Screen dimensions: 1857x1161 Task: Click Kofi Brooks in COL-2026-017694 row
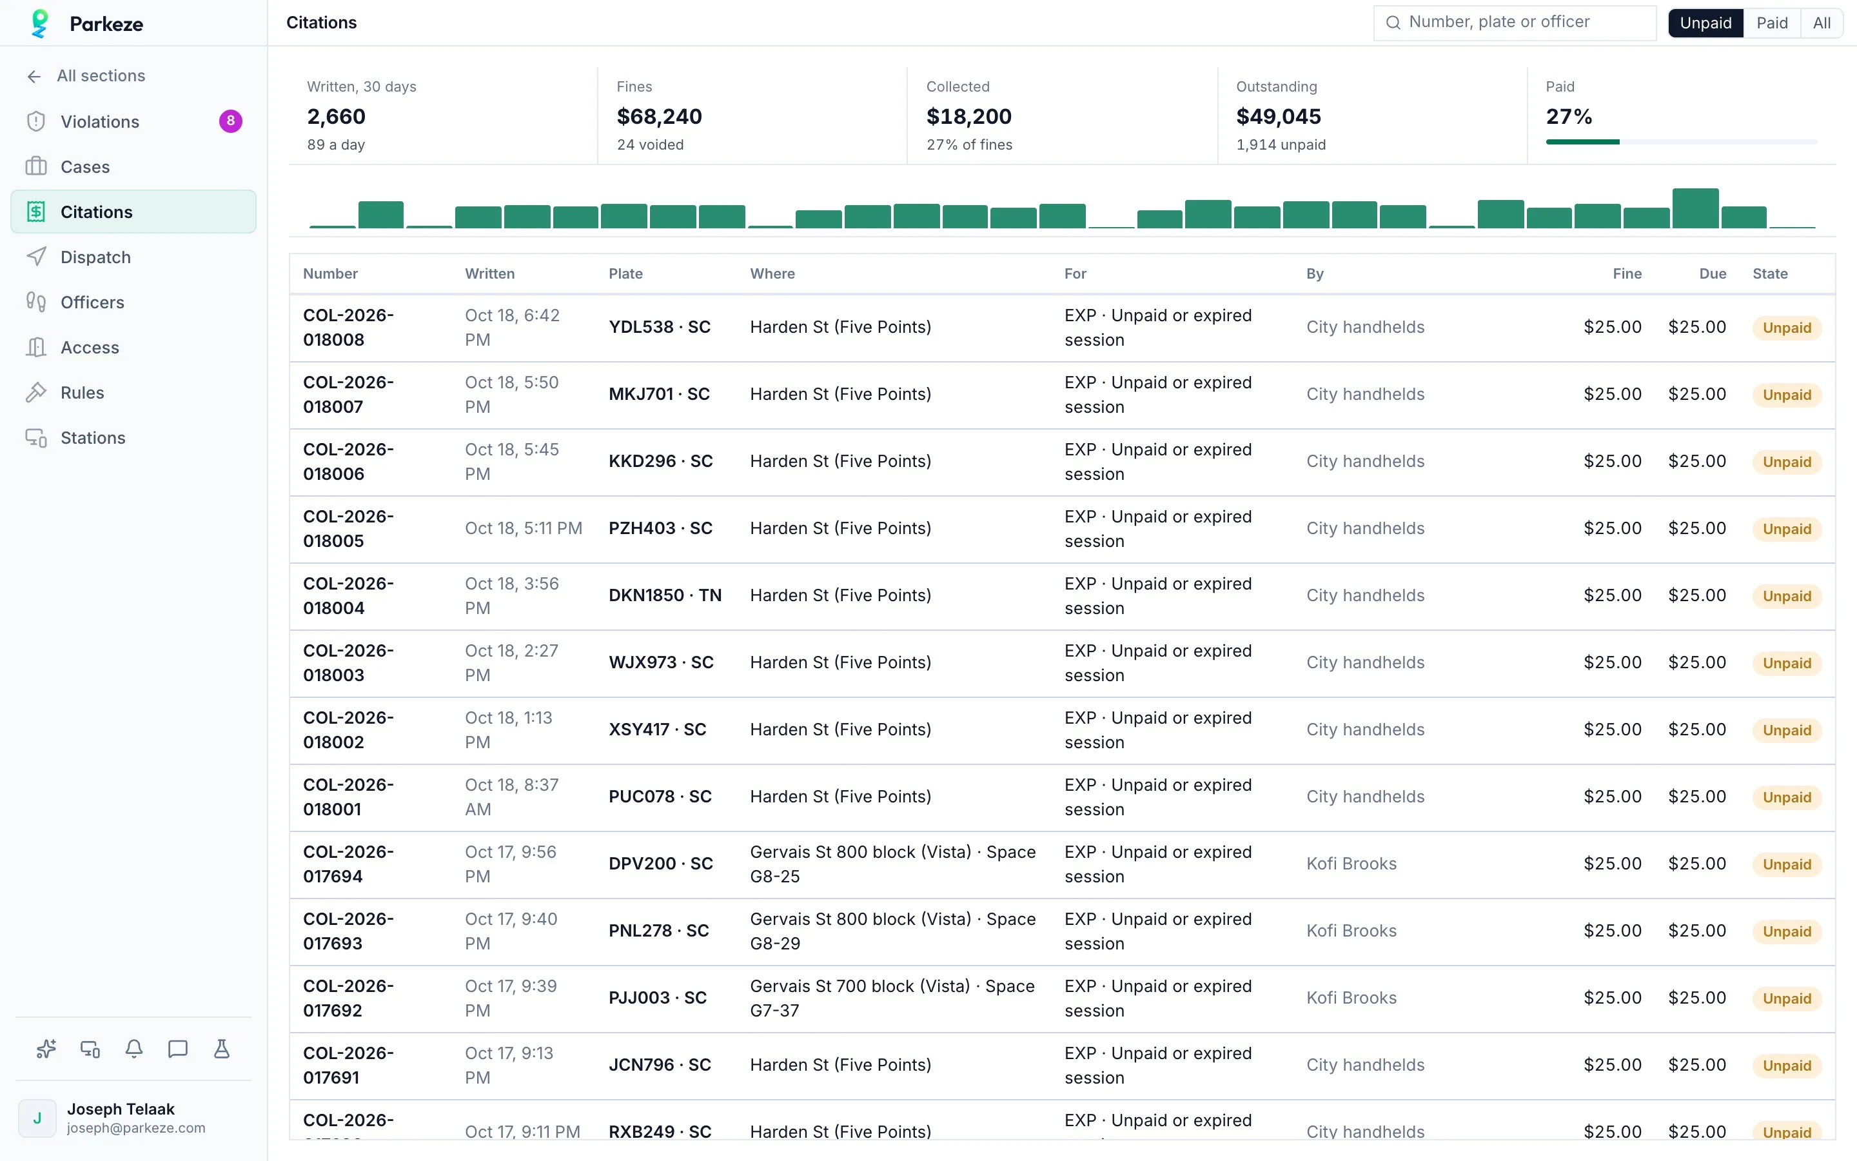pyautogui.click(x=1351, y=864)
